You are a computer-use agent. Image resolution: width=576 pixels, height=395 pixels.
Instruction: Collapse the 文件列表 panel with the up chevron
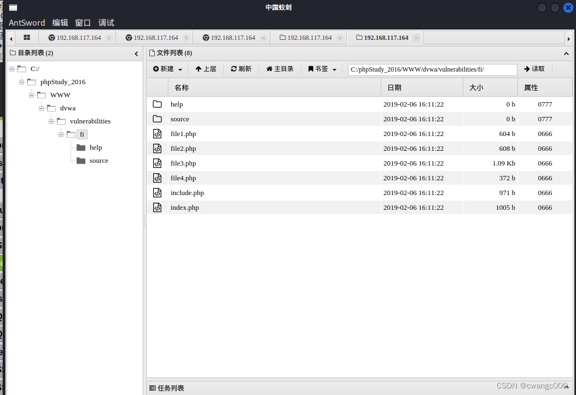tap(566, 54)
